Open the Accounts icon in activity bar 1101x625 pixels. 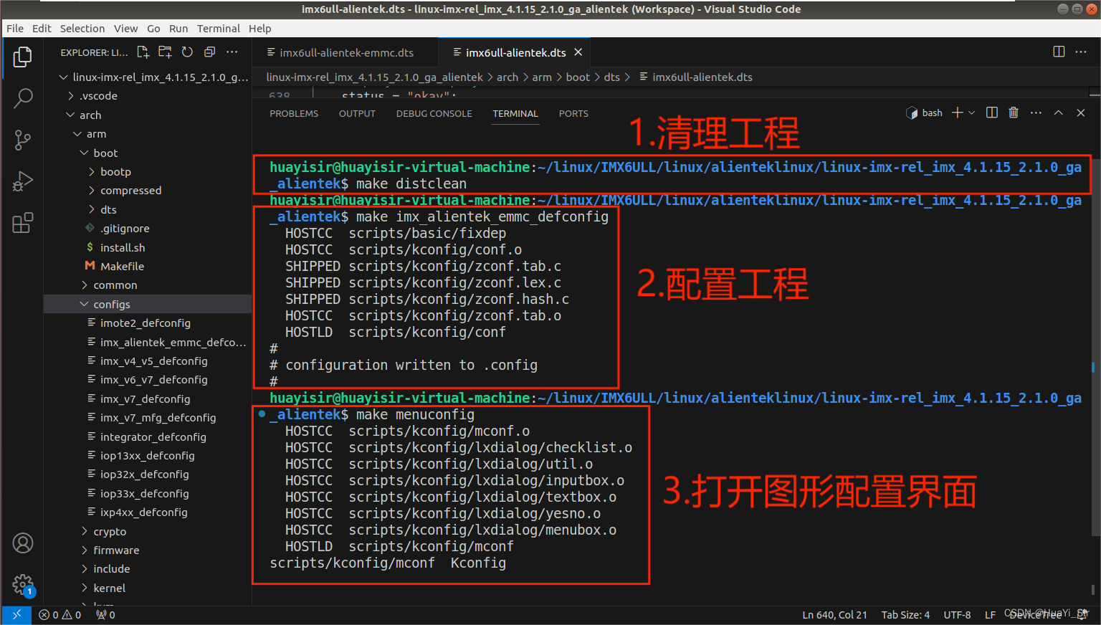pos(22,543)
